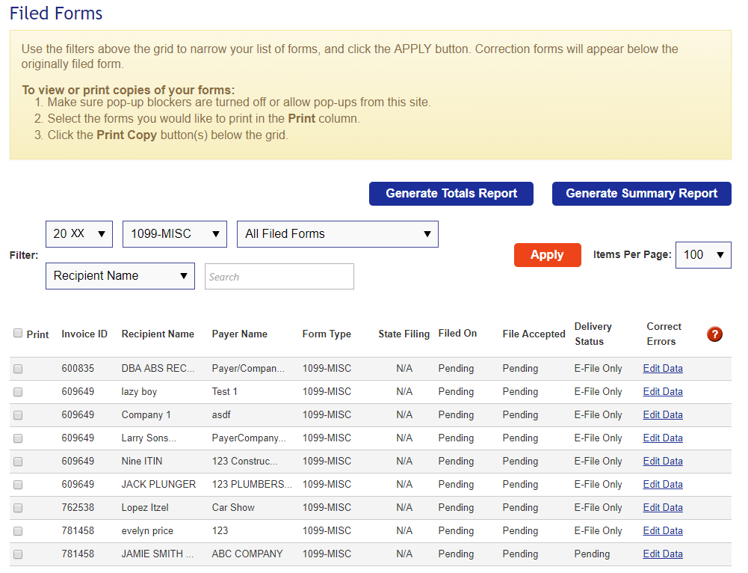The height and width of the screenshot is (573, 748).
Task: Open Edit Data link for DBA ABS REC row
Action: pos(663,369)
